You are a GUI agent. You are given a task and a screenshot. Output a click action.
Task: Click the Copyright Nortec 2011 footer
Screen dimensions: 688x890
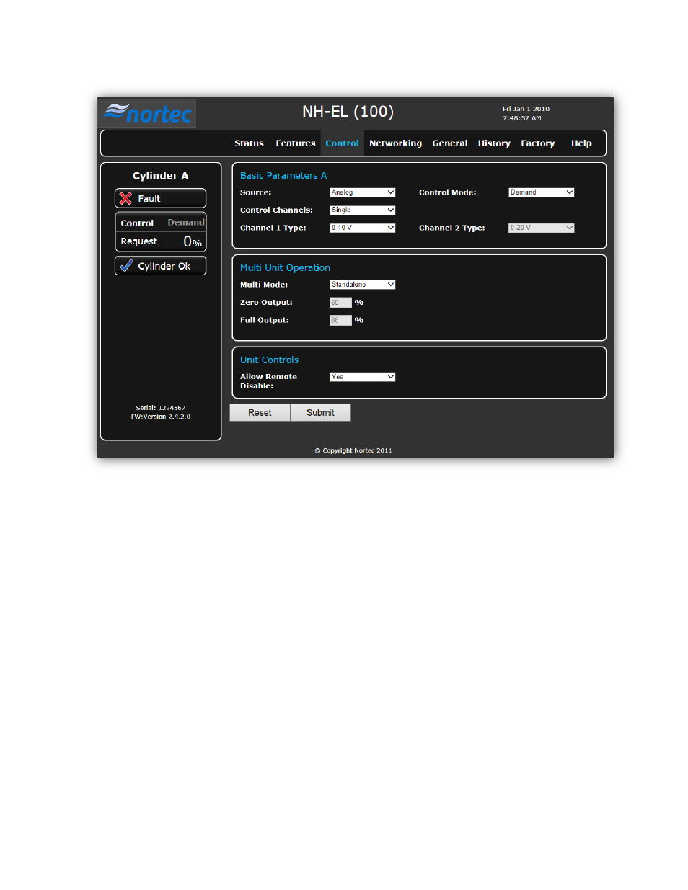353,450
